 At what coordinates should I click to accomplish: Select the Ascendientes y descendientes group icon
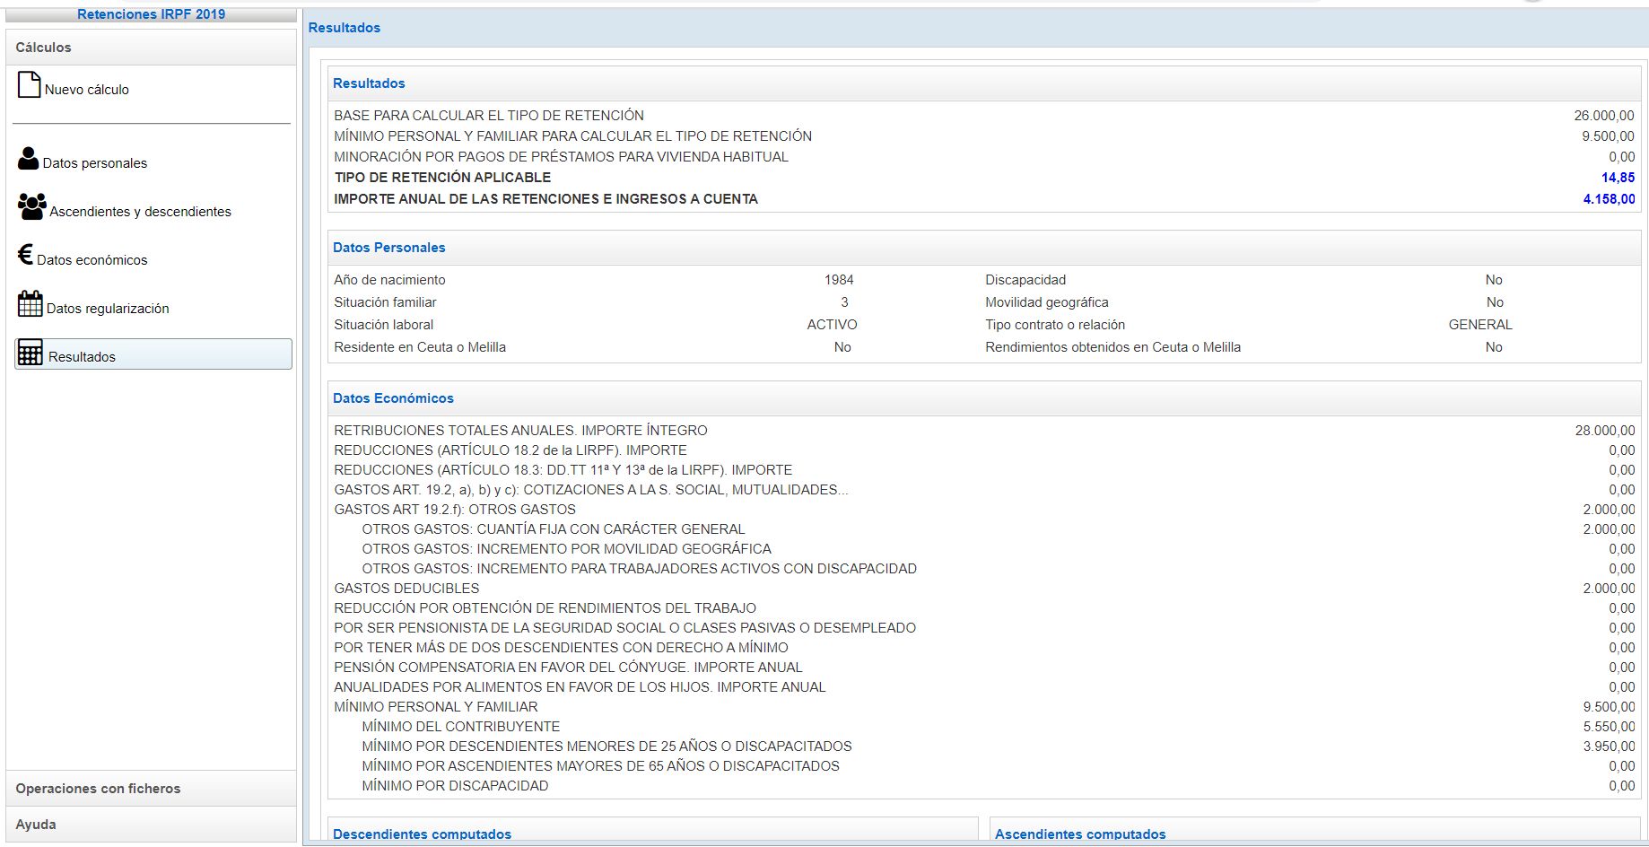point(31,207)
